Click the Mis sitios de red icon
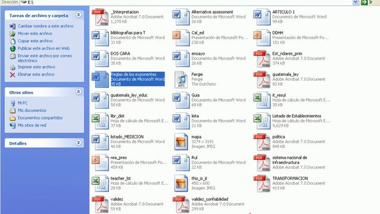This screenshot has width=380, height=214. [x=12, y=125]
